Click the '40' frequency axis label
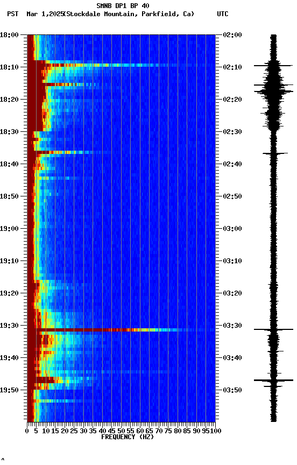297x465 pixels. click(x=102, y=432)
